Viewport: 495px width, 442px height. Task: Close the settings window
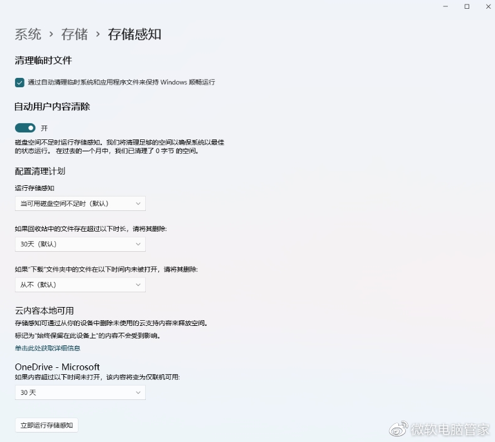[x=488, y=6]
